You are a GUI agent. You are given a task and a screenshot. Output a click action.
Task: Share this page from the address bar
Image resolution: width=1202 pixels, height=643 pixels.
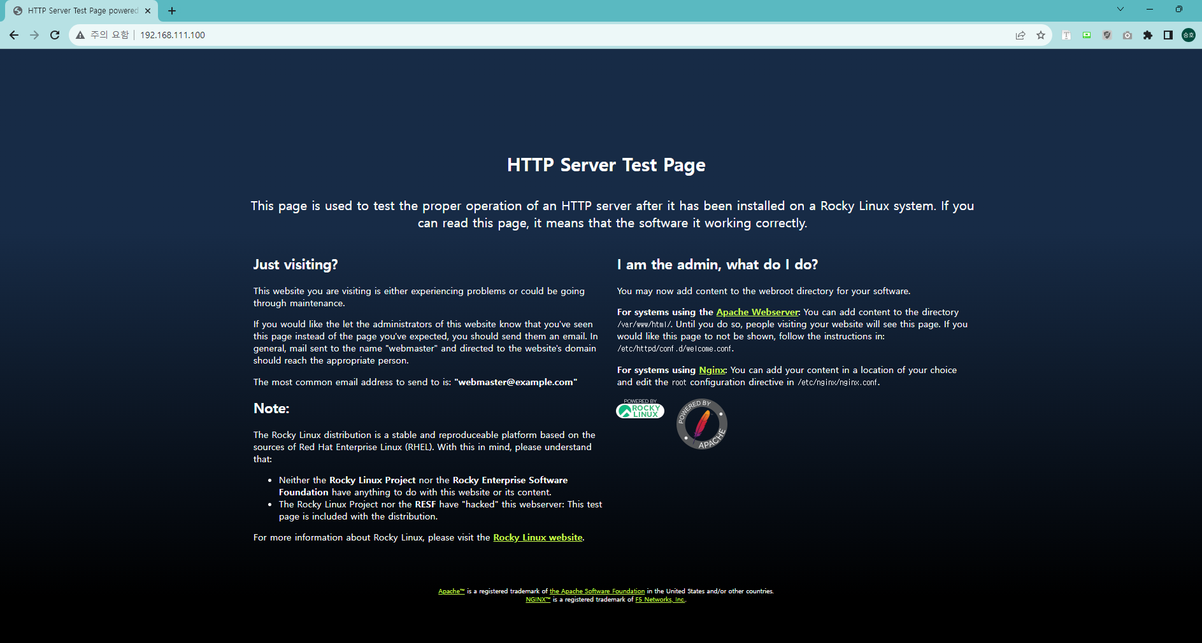[x=1020, y=35]
